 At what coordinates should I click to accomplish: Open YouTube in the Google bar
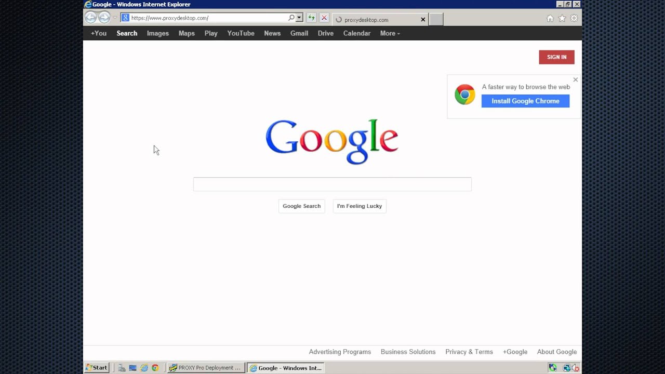[x=241, y=33]
